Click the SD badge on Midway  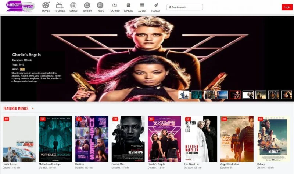[261, 119]
